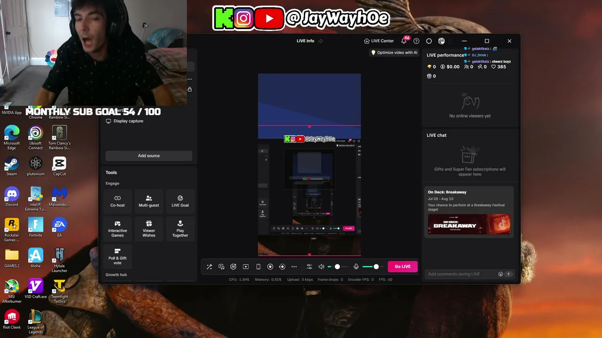
Task: Open the Fortnite desktop shortcut
Action: pos(36,228)
